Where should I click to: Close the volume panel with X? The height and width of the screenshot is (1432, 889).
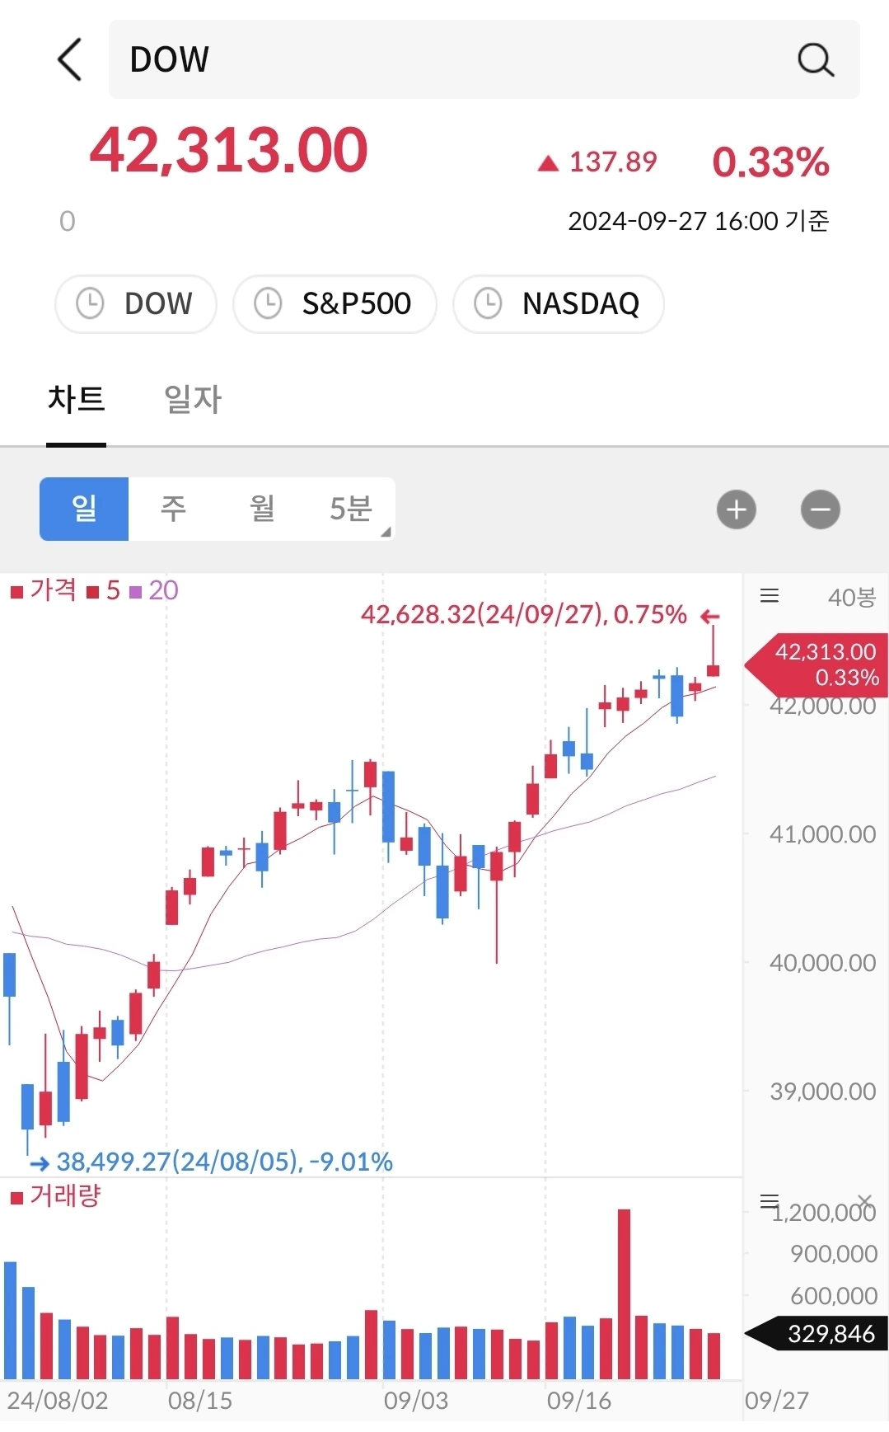pos(864,1200)
